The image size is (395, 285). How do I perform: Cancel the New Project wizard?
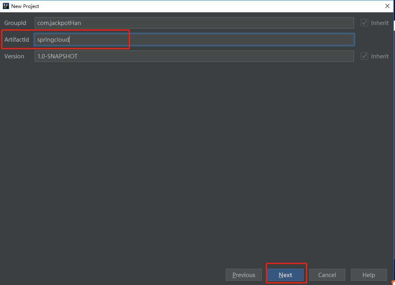click(x=327, y=275)
